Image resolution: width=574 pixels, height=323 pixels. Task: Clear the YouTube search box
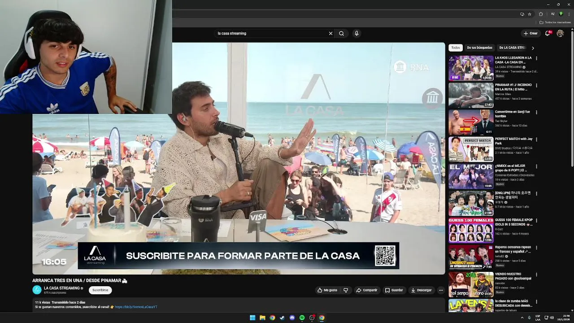pyautogui.click(x=330, y=33)
